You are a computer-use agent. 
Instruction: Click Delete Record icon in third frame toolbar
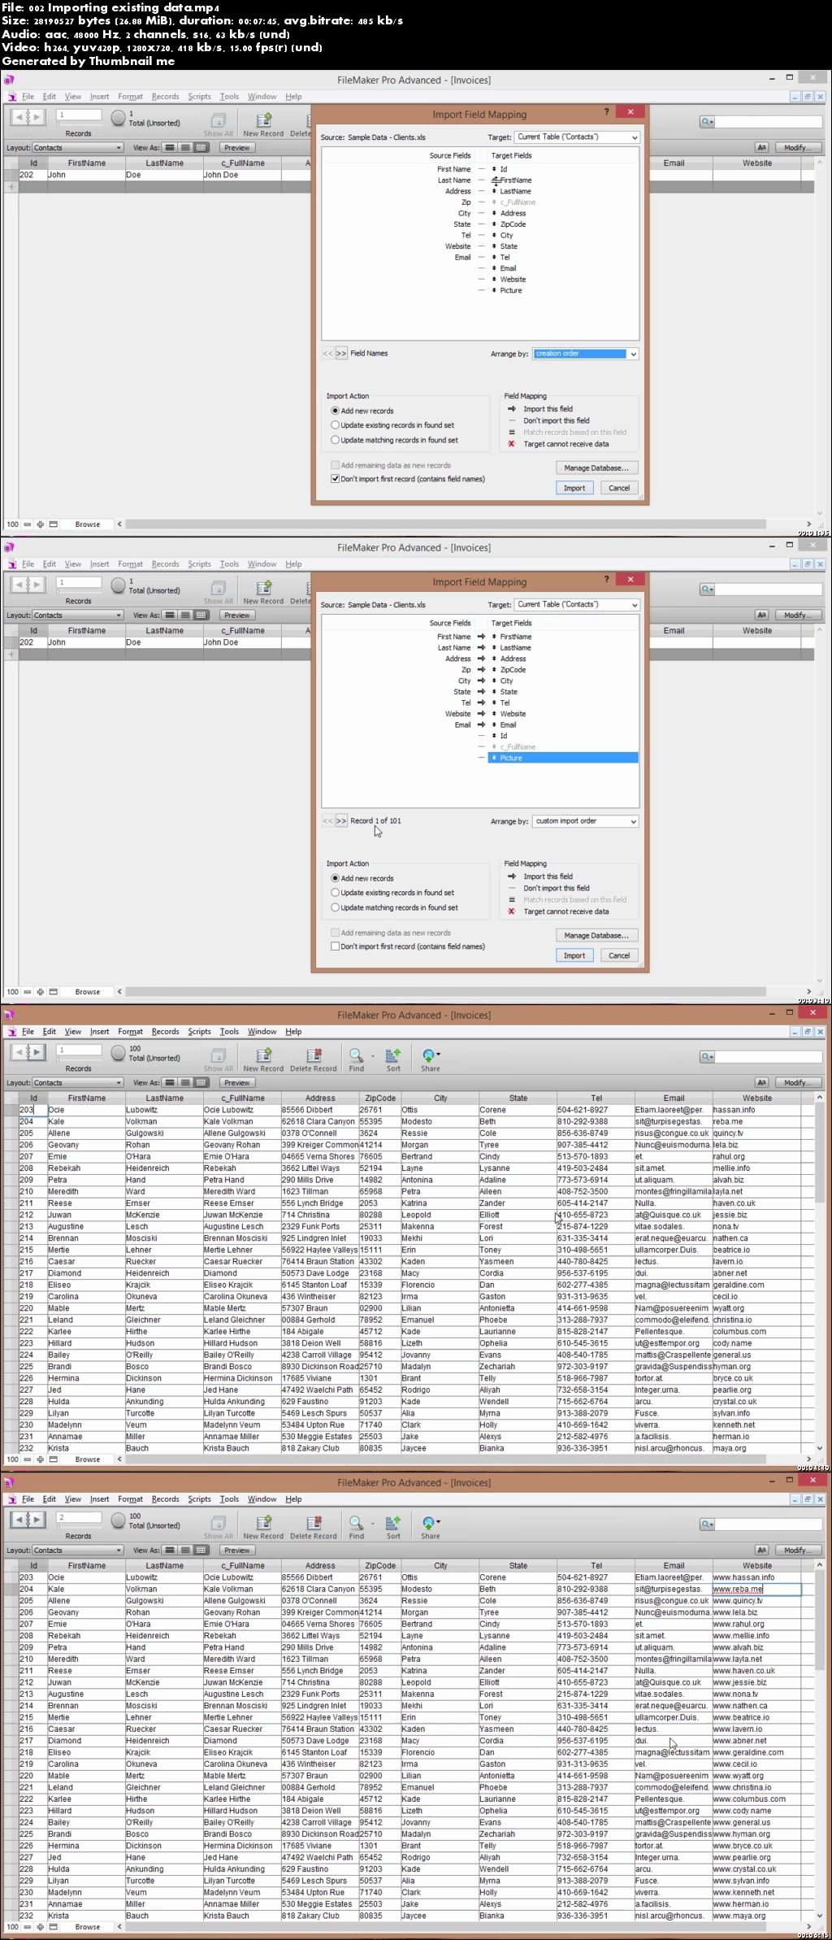tap(314, 1055)
